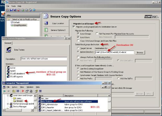The image size is (162, 116).
Task: Select the ESR3_Reporter group row
Action: pyautogui.click(x=68, y=107)
